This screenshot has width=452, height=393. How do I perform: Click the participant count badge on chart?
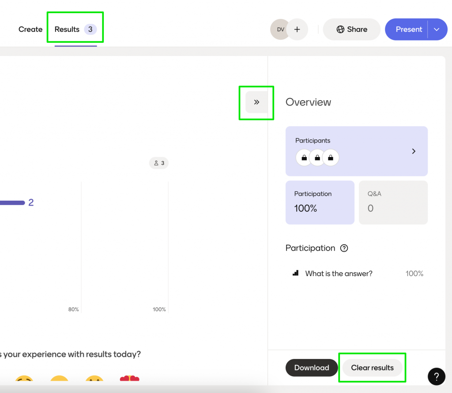(159, 163)
